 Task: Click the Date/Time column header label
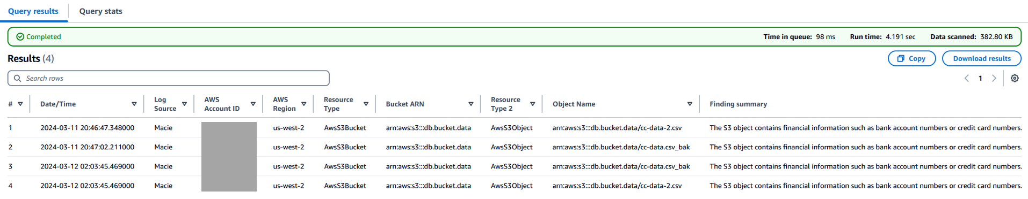[58, 104]
